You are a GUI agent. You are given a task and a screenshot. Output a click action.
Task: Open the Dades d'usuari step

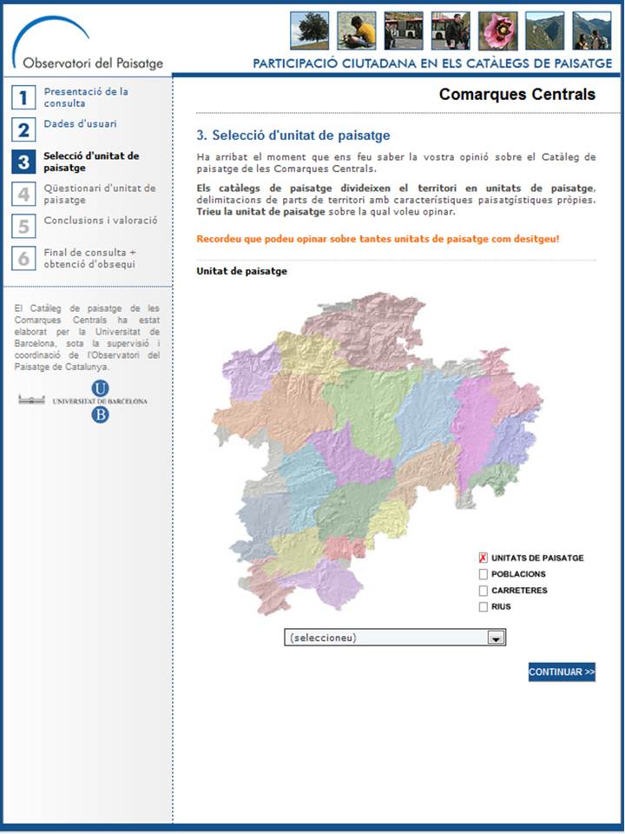pos(80,124)
